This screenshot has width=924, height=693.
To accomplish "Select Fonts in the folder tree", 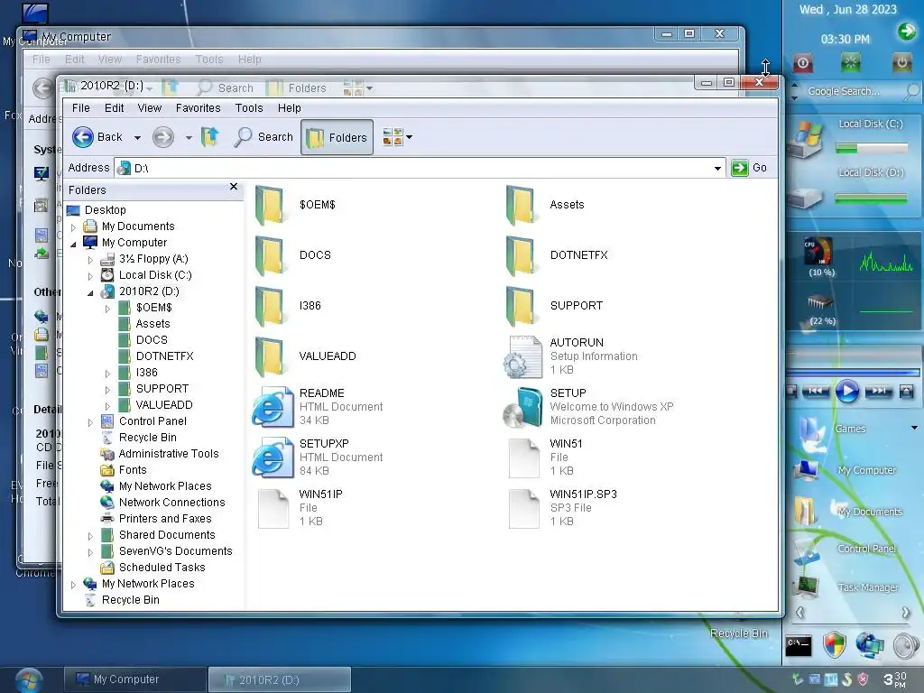I will click(x=133, y=469).
